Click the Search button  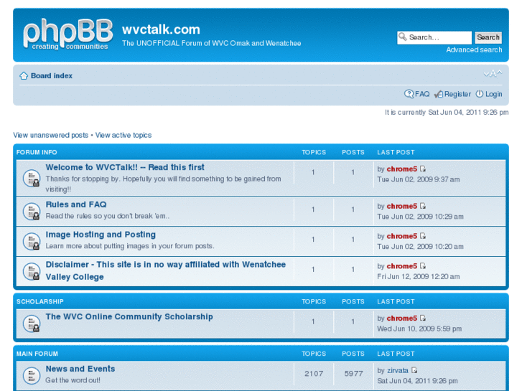tap(488, 37)
